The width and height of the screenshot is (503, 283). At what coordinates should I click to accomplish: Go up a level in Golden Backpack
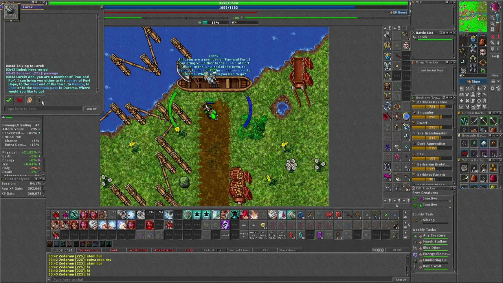(494, 113)
